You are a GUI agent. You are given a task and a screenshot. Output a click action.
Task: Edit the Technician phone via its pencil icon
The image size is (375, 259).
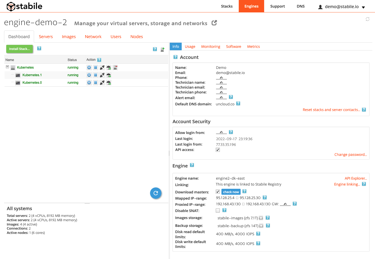tap(221, 92)
